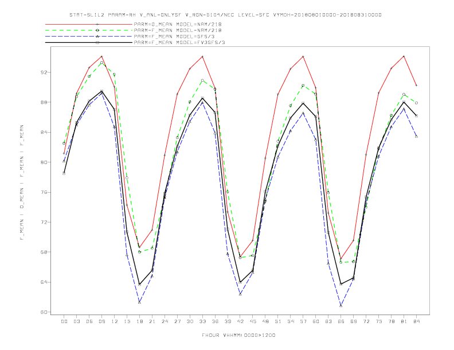
Task: Click x-axis forecast hour tick 18
Action: click(x=139, y=321)
